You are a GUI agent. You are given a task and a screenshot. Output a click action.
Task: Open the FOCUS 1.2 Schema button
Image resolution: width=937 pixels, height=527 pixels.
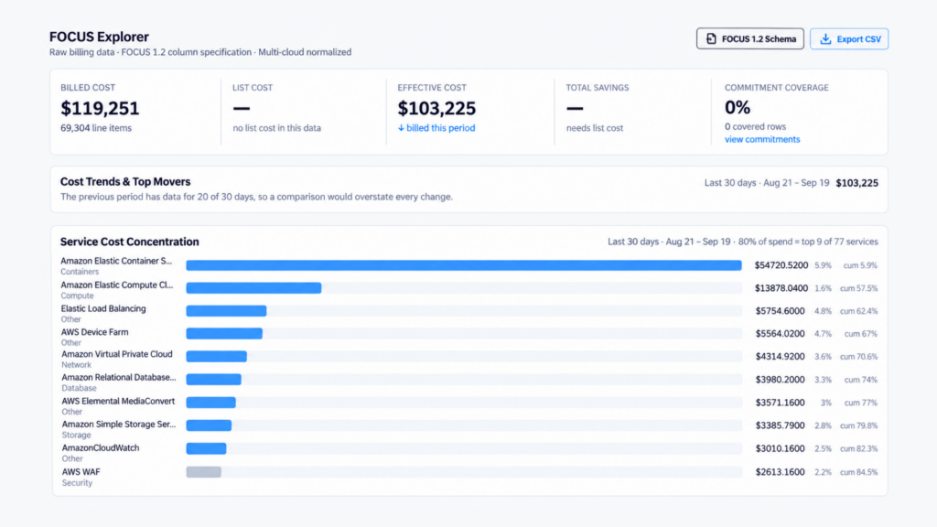(x=750, y=38)
